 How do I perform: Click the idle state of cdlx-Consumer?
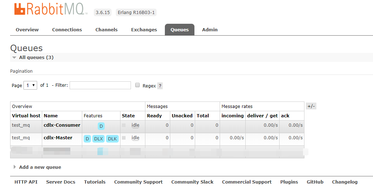click(x=135, y=125)
